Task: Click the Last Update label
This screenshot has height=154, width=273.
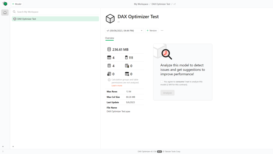Action: (x=113, y=102)
